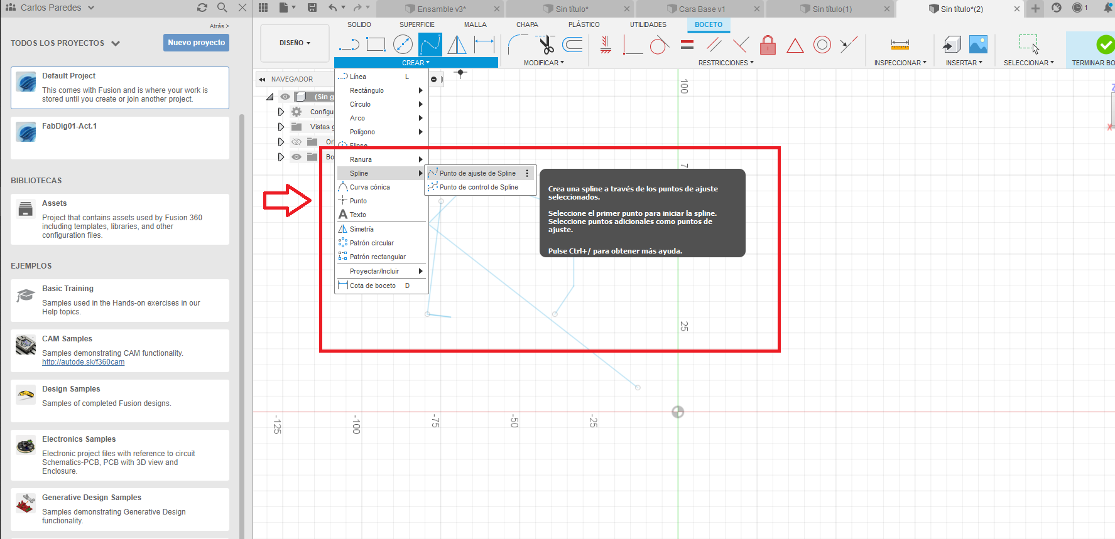Select the Sketch Dimension toolbar icon

click(x=484, y=45)
